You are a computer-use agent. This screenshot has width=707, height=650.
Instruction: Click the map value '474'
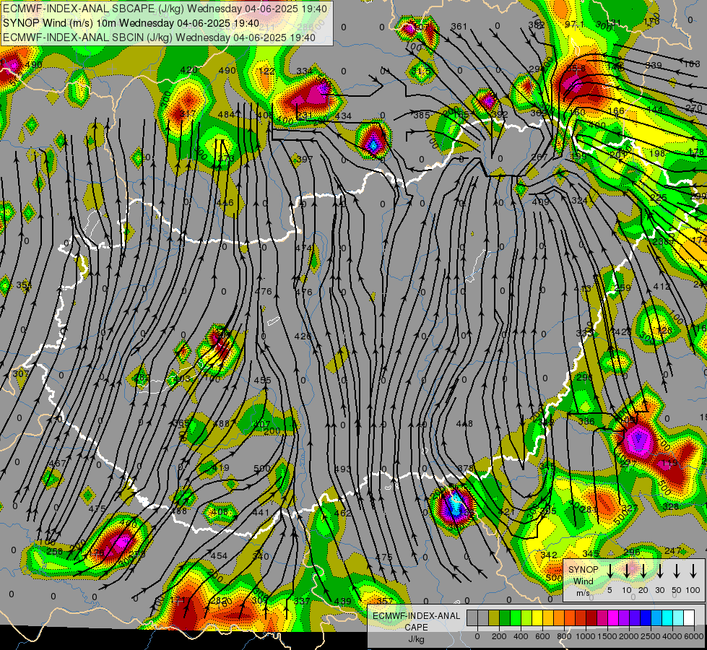point(303,248)
